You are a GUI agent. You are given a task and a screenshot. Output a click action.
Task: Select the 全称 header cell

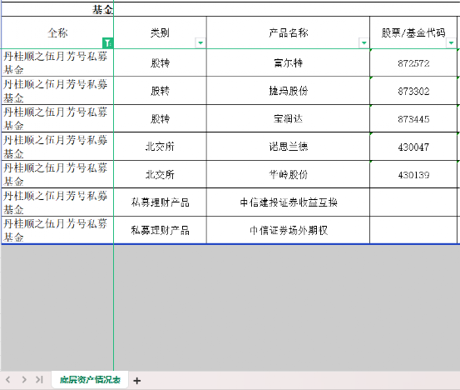pos(57,32)
